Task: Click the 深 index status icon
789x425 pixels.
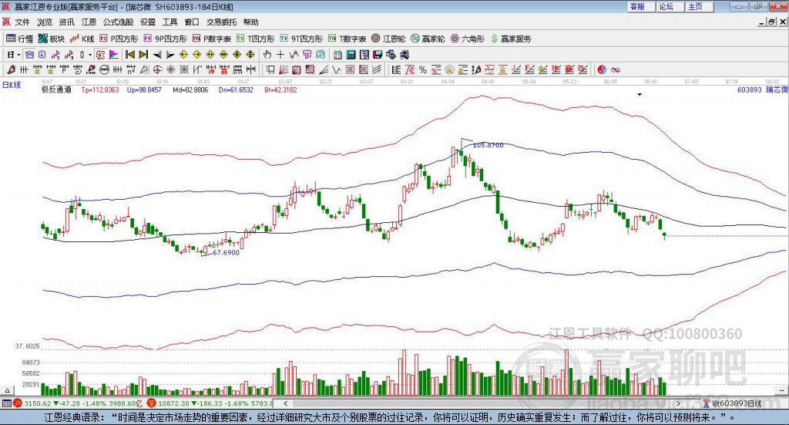Action: click(x=152, y=403)
